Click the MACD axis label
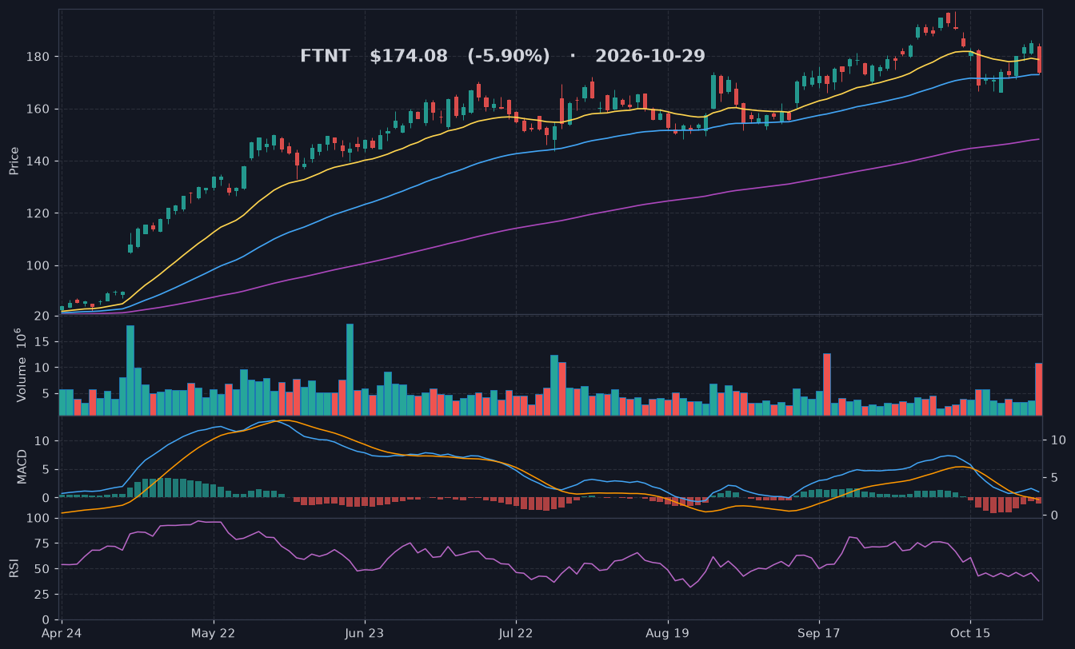This screenshot has width=1075, height=649. (22, 467)
